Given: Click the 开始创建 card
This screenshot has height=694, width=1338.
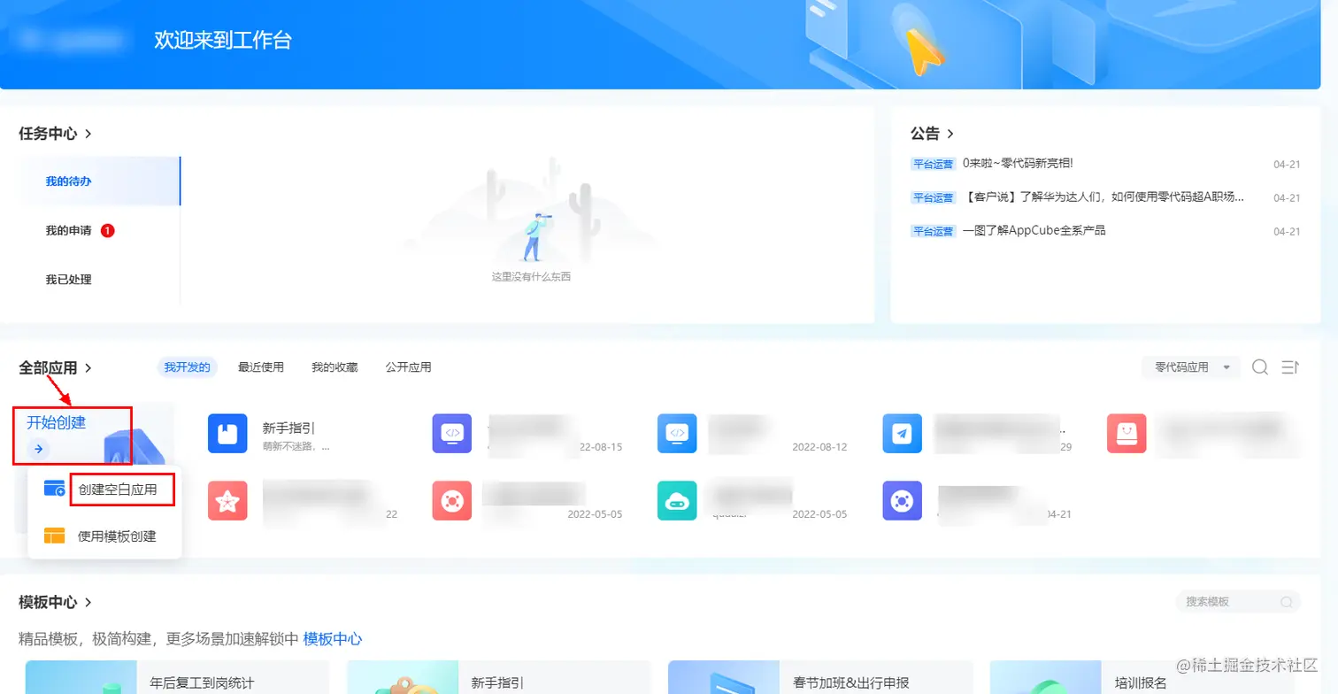Looking at the screenshot, I should pyautogui.click(x=94, y=434).
